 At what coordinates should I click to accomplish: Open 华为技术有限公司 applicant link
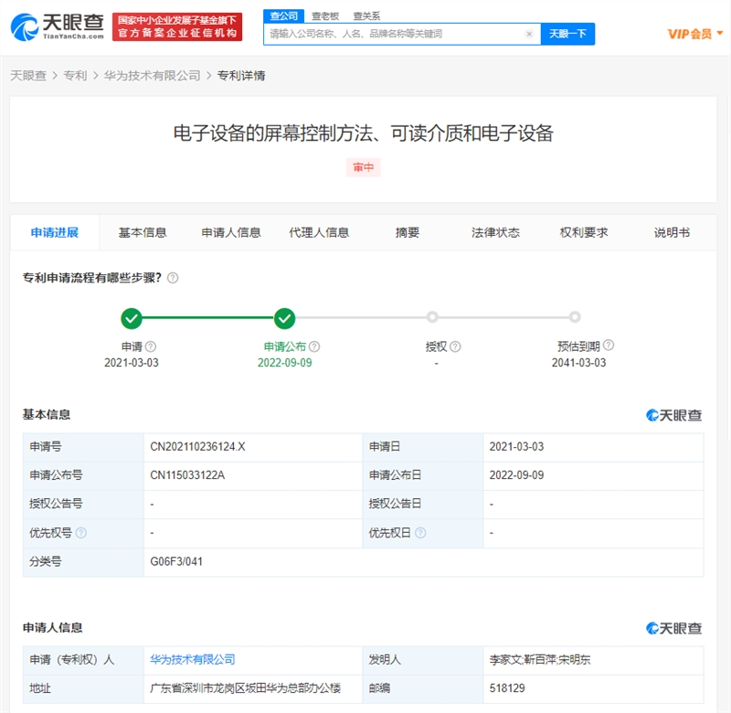click(x=192, y=659)
